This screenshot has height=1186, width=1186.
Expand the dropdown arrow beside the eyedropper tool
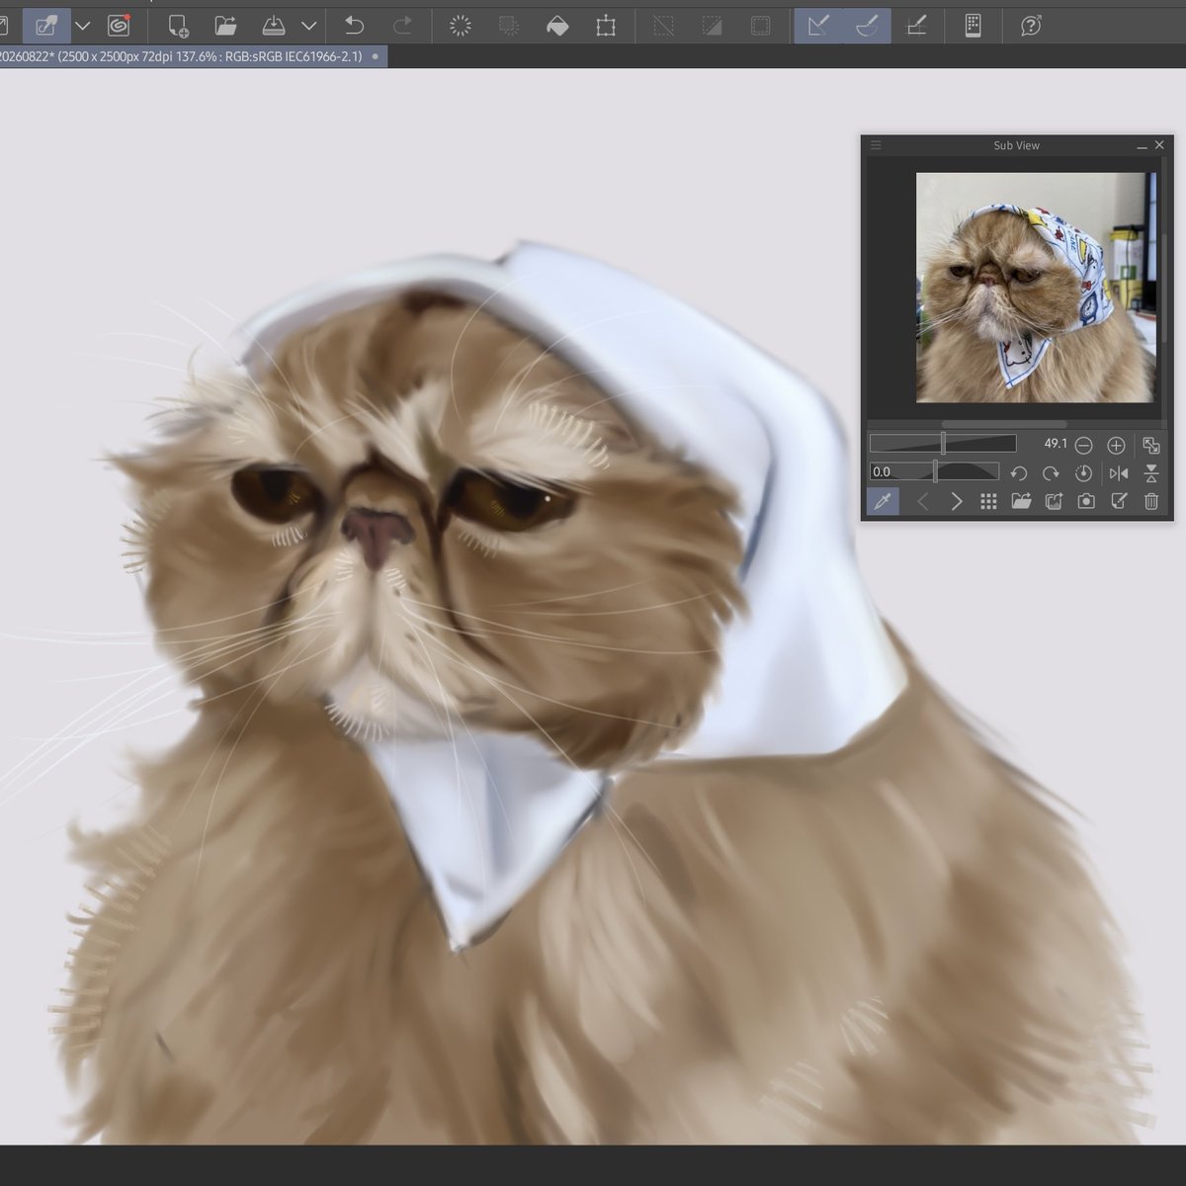83,26
